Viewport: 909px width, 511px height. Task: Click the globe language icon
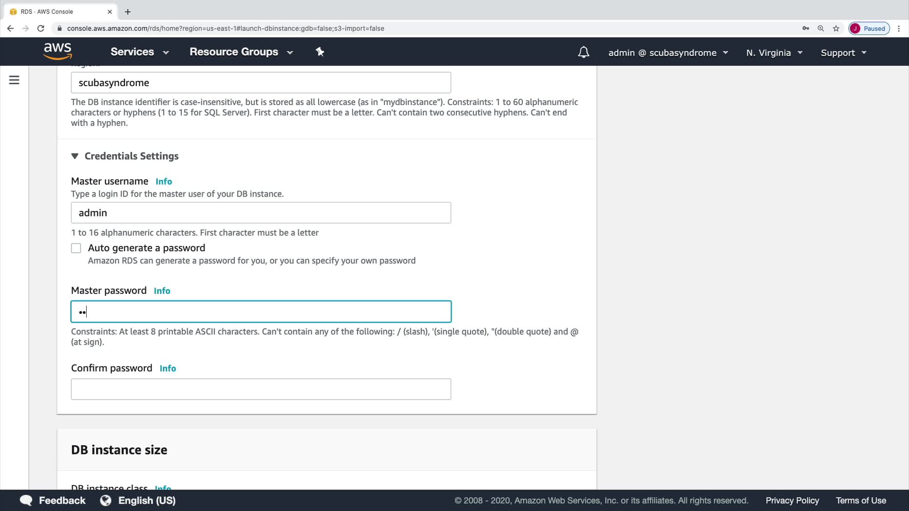(106, 500)
